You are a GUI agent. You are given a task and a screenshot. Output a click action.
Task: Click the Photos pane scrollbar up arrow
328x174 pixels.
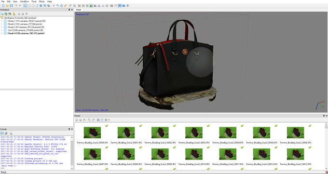tap(326, 124)
